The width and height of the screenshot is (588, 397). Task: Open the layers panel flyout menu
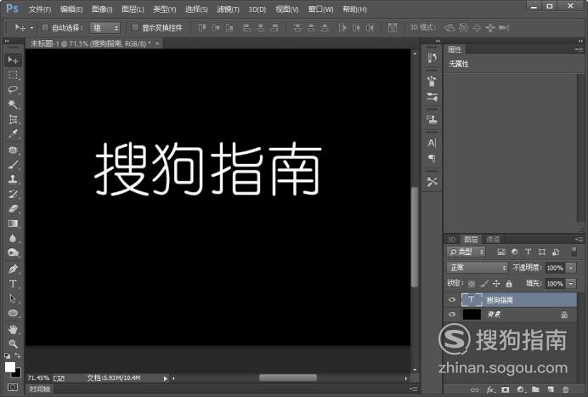pos(579,240)
